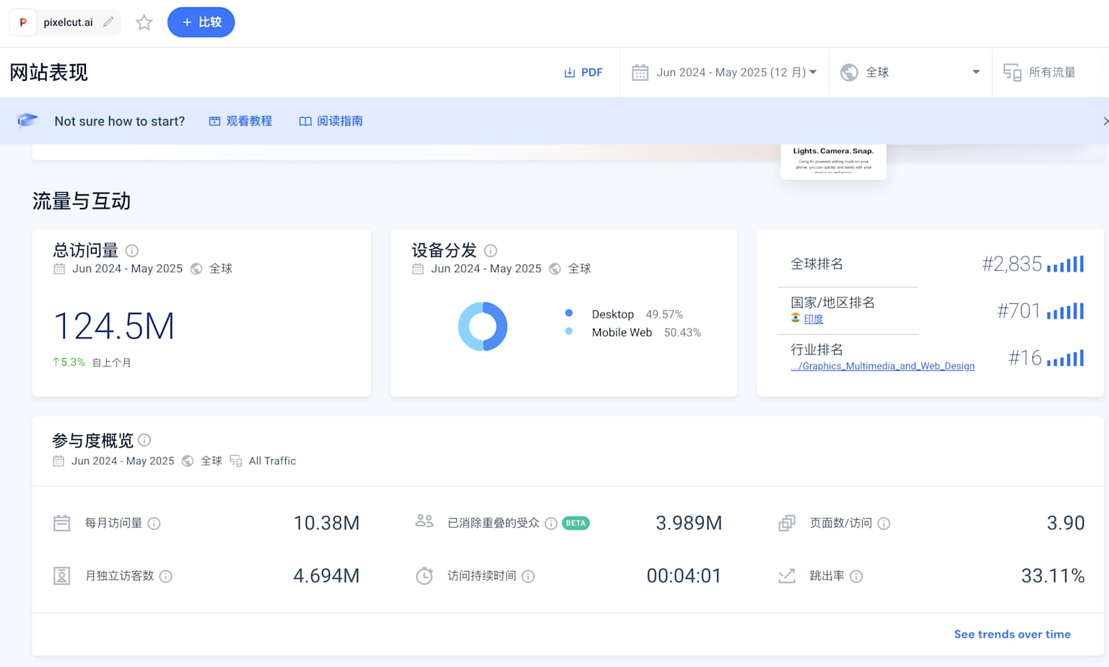Image resolution: width=1109 pixels, height=667 pixels.
Task: Open the 所有流量 traffic type selector
Action: pos(1040,72)
